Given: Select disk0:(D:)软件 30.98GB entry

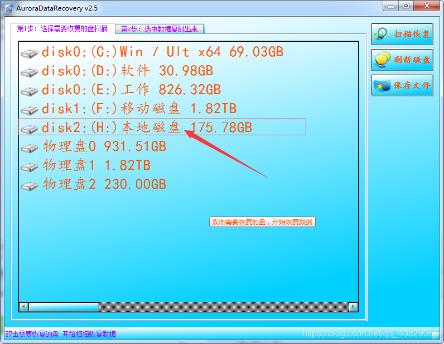Looking at the screenshot, I should (x=127, y=71).
